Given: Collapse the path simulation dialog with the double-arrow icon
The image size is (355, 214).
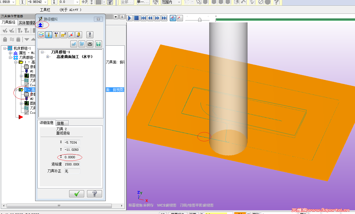Looking at the screenshot, I should click(x=41, y=25).
